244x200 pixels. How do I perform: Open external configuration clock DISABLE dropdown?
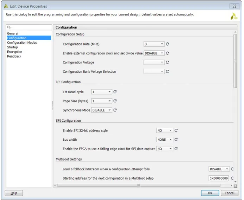click(x=154, y=53)
